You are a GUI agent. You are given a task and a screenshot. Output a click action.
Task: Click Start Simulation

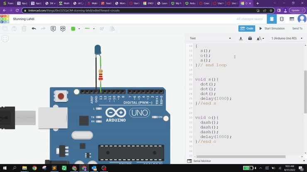click(x=272, y=29)
